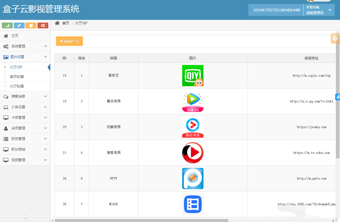Click the red cogs shortcut button
The image size is (340, 222).
click(43, 25)
